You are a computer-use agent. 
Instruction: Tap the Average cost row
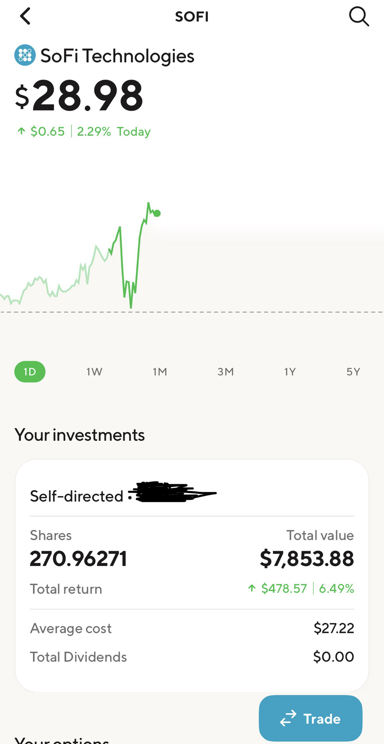click(x=192, y=628)
